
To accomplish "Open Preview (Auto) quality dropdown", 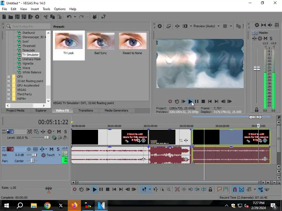I will pyautogui.click(x=218, y=26).
